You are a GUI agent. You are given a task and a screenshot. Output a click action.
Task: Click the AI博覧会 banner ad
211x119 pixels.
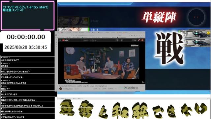click(x=131, y=88)
